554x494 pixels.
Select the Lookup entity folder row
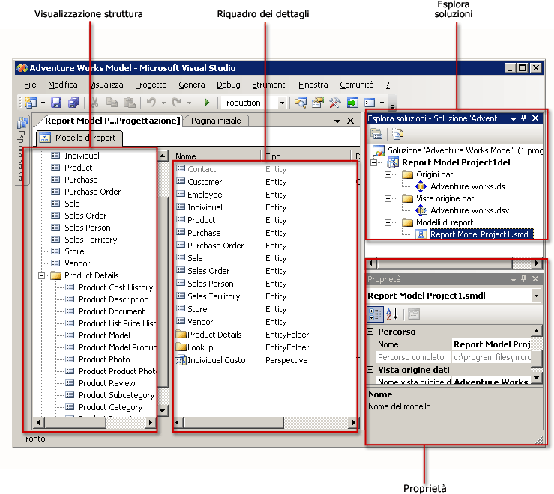[200, 347]
